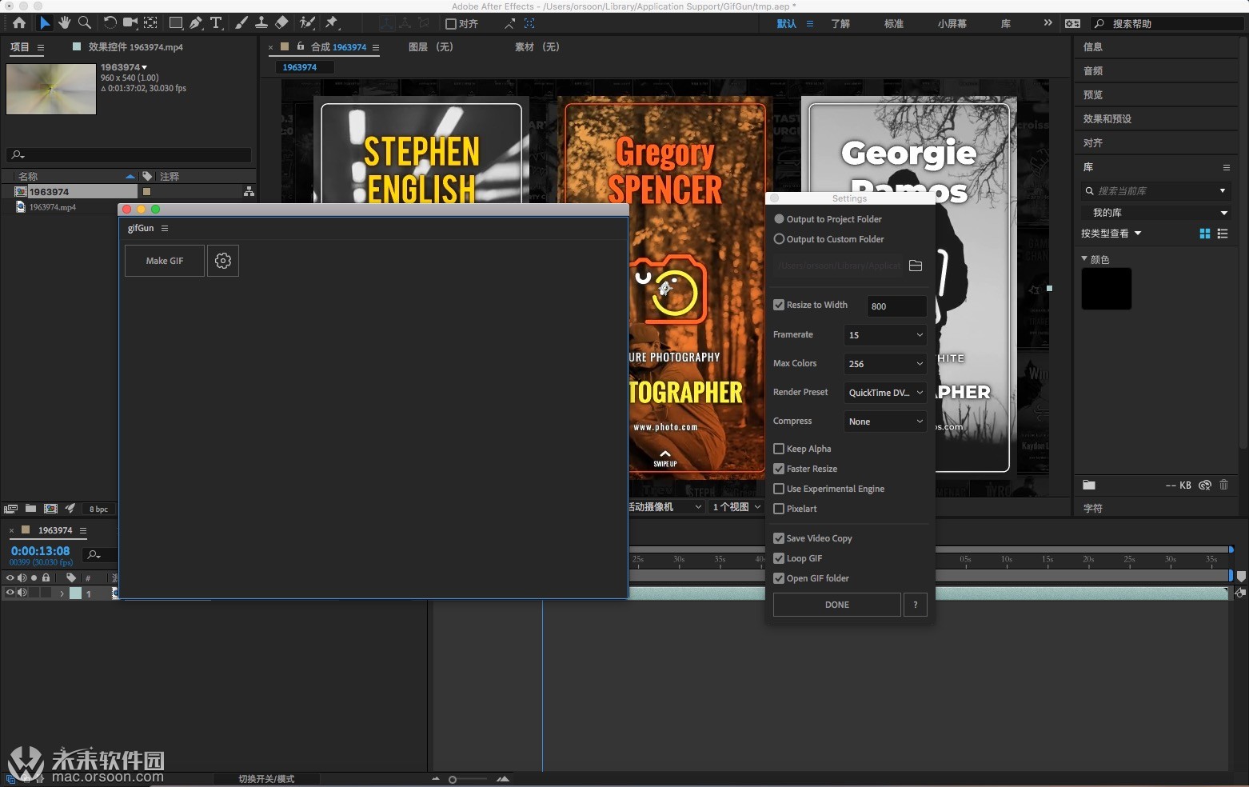Open the Max Colors dropdown
Image resolution: width=1249 pixels, height=787 pixels.
tap(884, 364)
